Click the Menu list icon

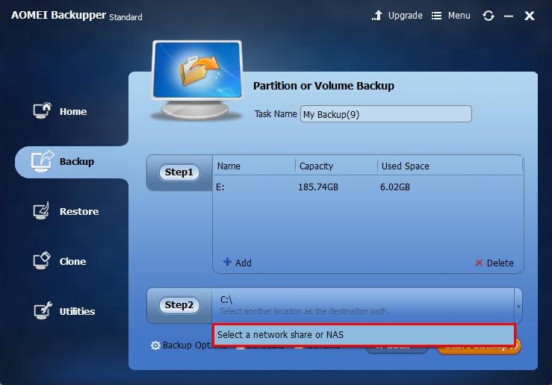coord(436,16)
